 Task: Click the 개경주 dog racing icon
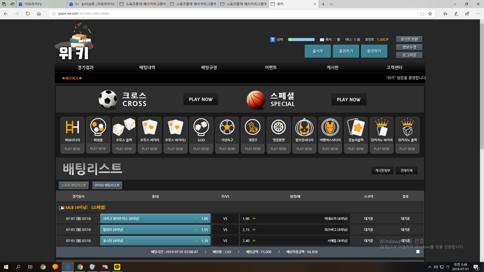point(253,127)
